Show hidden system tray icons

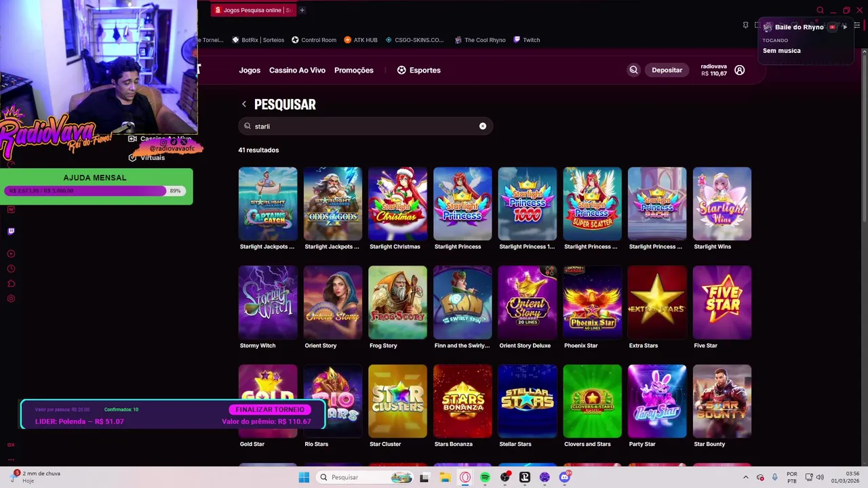pos(746,477)
